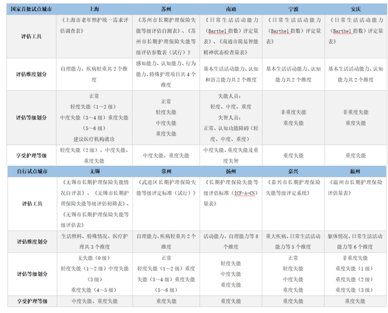388x313 pixels.
Task: Click the 国家首批试点城市 header cell
Action: pyautogui.click(x=32, y=9)
